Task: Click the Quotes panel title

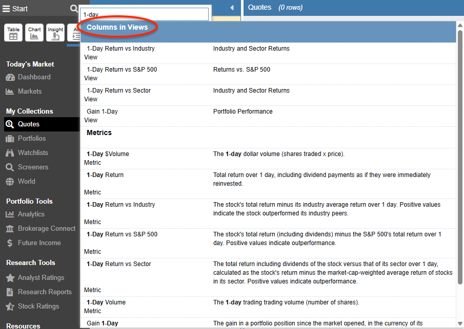Action: 259,7
